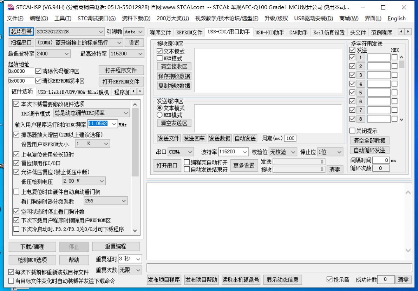Click the 扫描串口 button
418x291 pixels.
tap(21, 42)
